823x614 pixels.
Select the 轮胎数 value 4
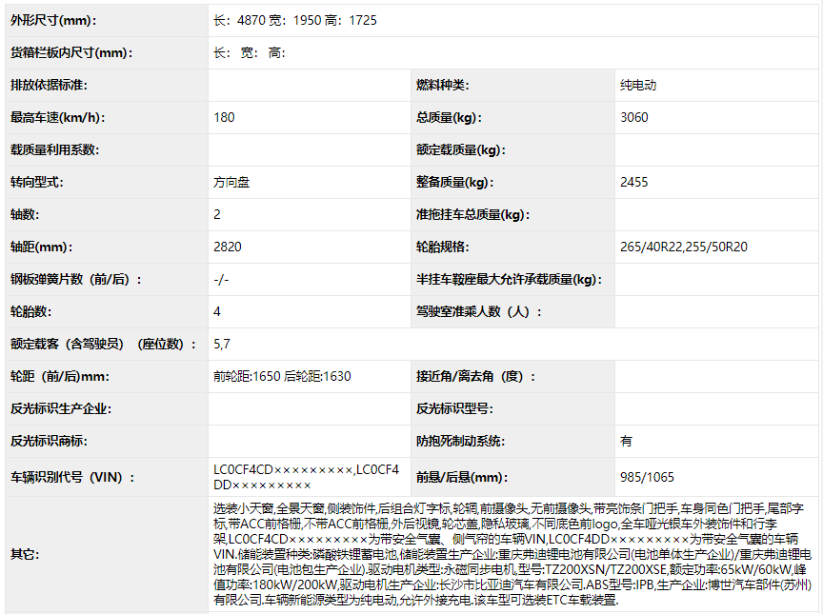(x=218, y=311)
